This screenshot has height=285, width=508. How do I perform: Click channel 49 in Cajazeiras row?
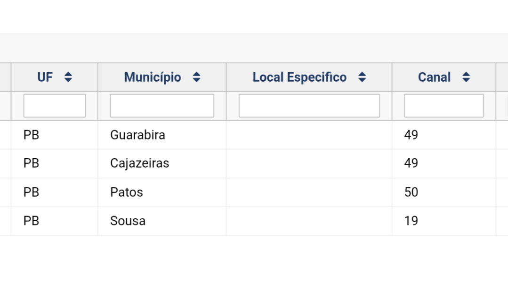pyautogui.click(x=411, y=163)
